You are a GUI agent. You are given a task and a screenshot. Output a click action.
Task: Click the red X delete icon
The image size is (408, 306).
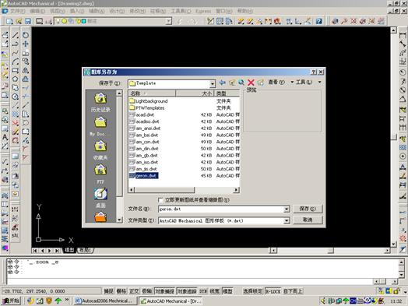[251, 83]
